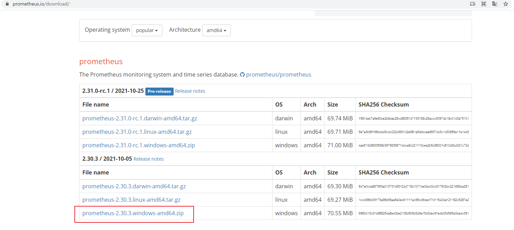Click 'windows' OS cell in 2.31.0-rc.1 table
Screen dimensions: 514x230
[x=286, y=145]
